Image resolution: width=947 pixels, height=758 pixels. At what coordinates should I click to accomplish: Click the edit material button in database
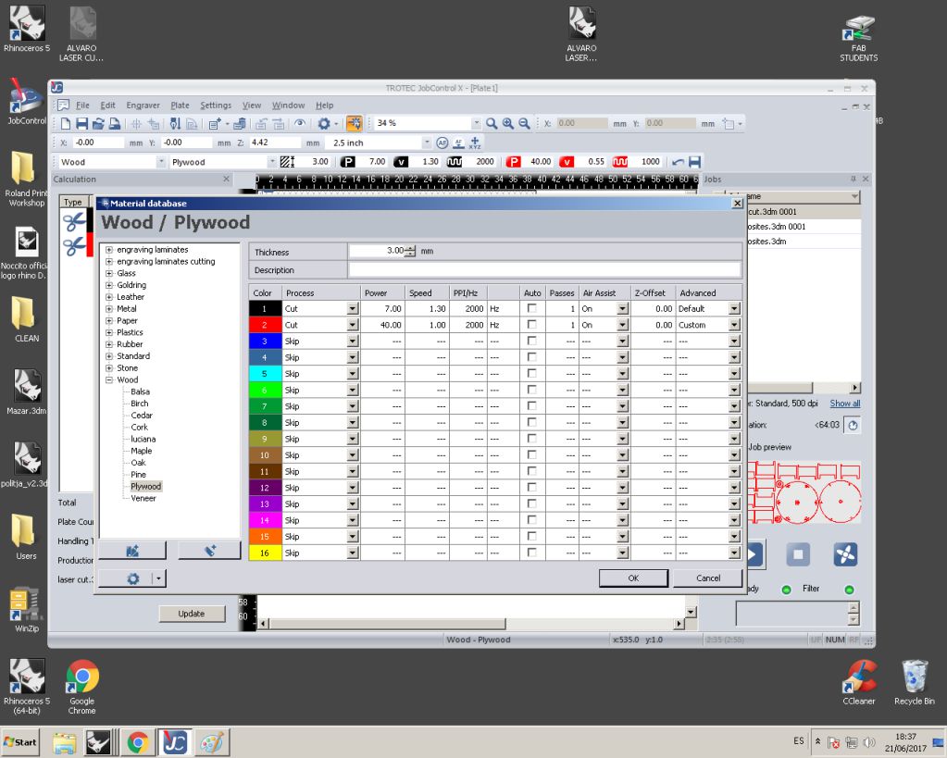pyautogui.click(x=132, y=551)
